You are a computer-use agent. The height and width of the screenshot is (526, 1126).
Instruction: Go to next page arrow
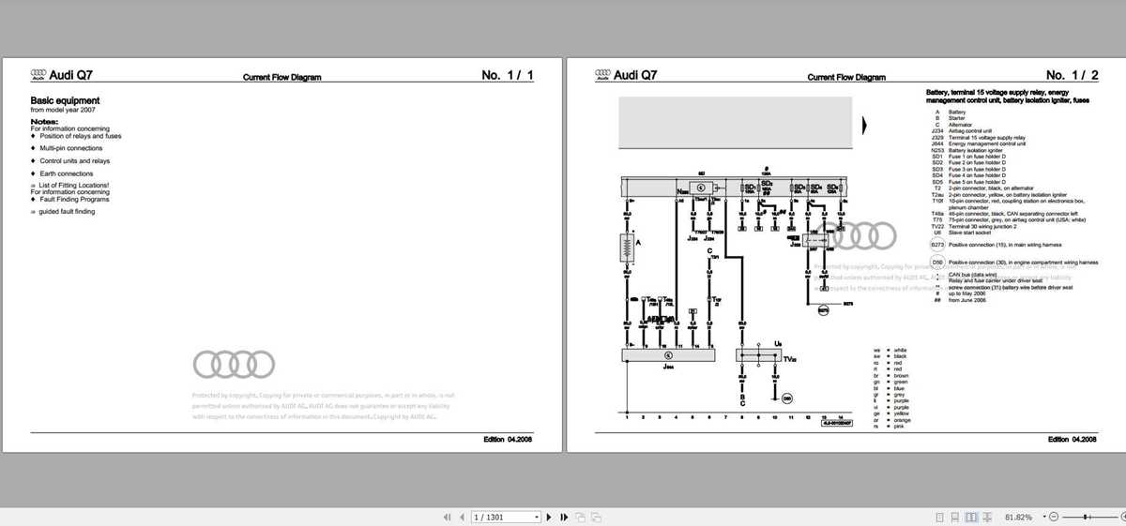pos(550,517)
